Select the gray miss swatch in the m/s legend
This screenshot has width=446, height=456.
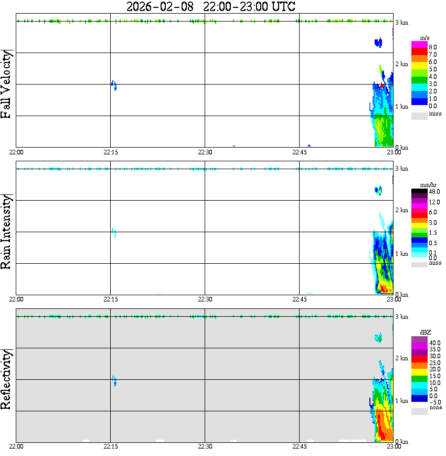pos(419,116)
